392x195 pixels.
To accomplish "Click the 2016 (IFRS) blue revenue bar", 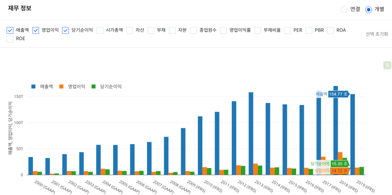I will click(302, 140).
